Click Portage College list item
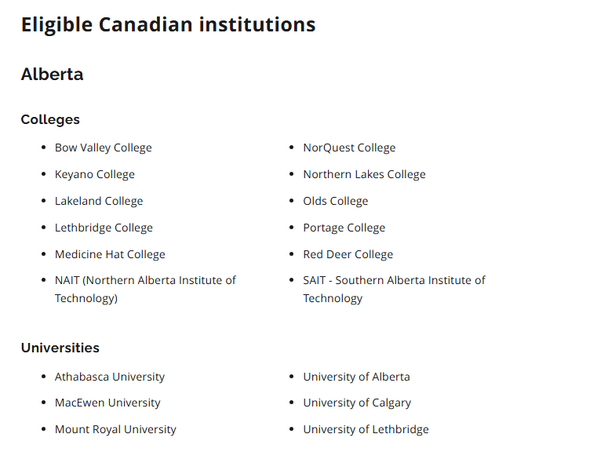 (x=344, y=228)
